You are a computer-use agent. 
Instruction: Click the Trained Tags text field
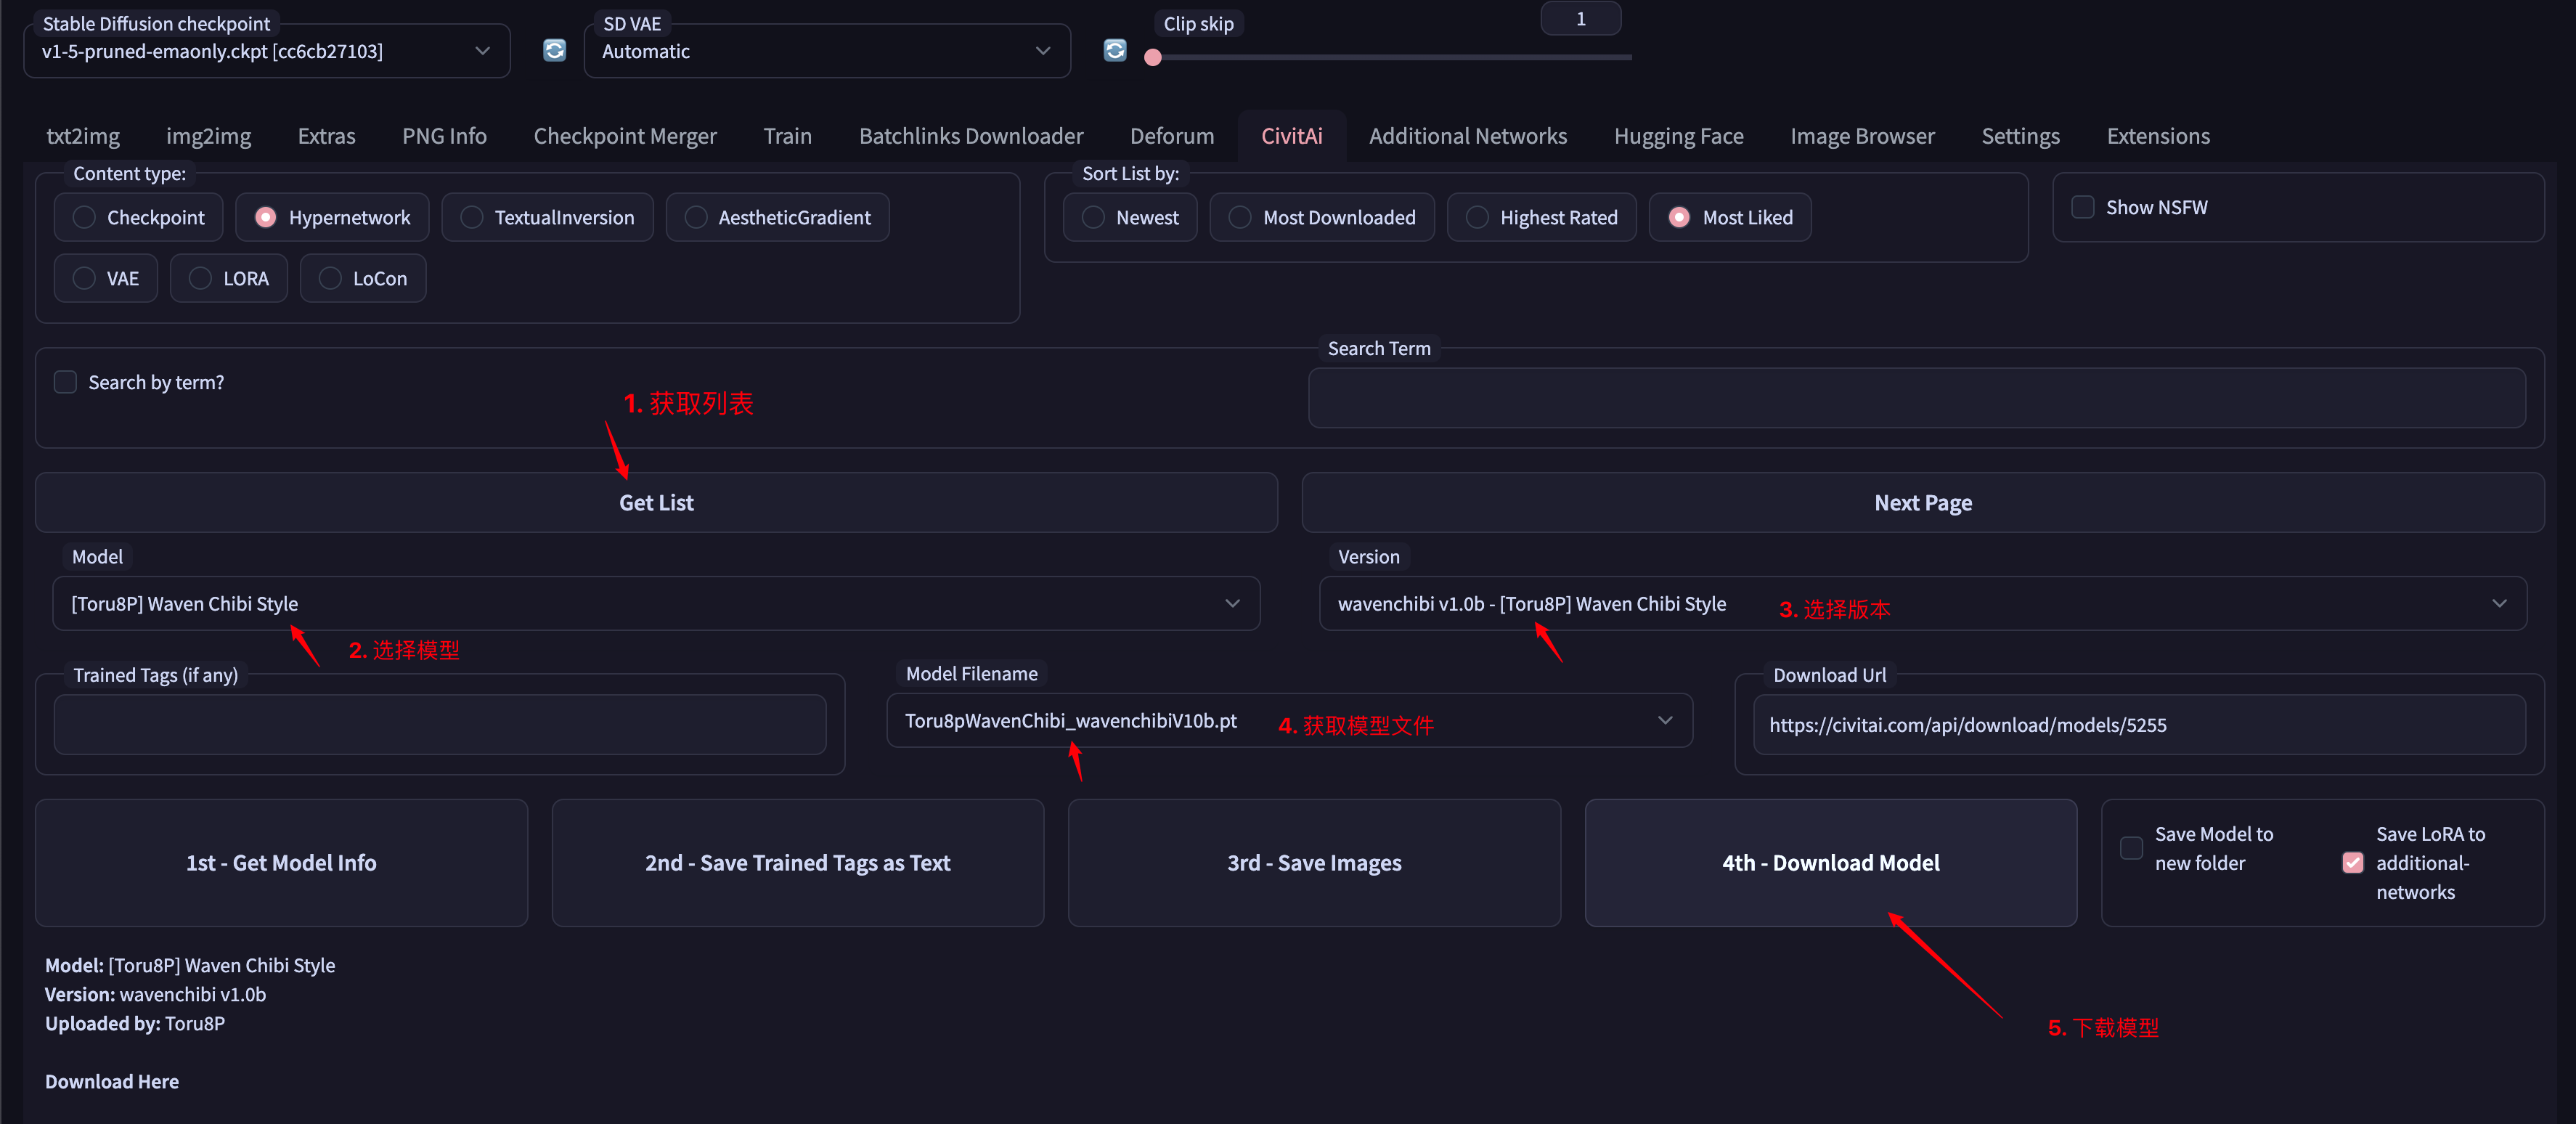coord(440,724)
